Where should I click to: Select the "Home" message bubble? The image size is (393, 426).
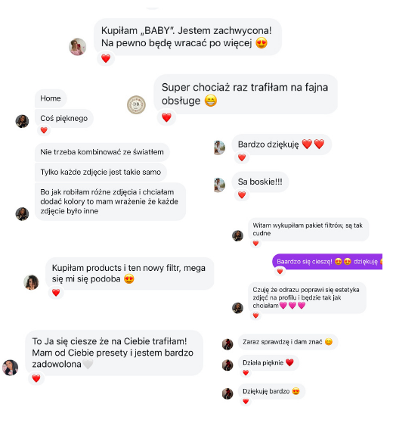click(51, 98)
